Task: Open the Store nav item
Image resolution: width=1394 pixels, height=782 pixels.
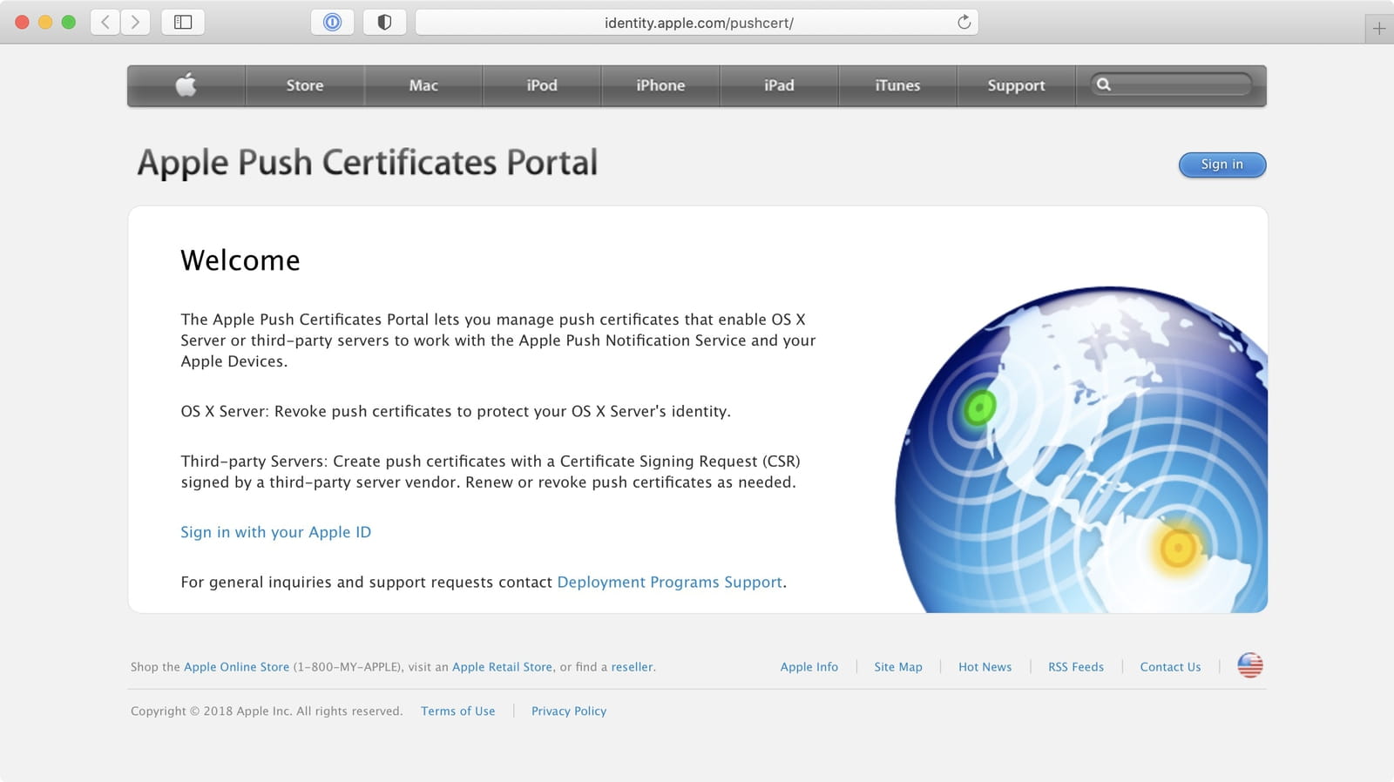Action: [305, 85]
